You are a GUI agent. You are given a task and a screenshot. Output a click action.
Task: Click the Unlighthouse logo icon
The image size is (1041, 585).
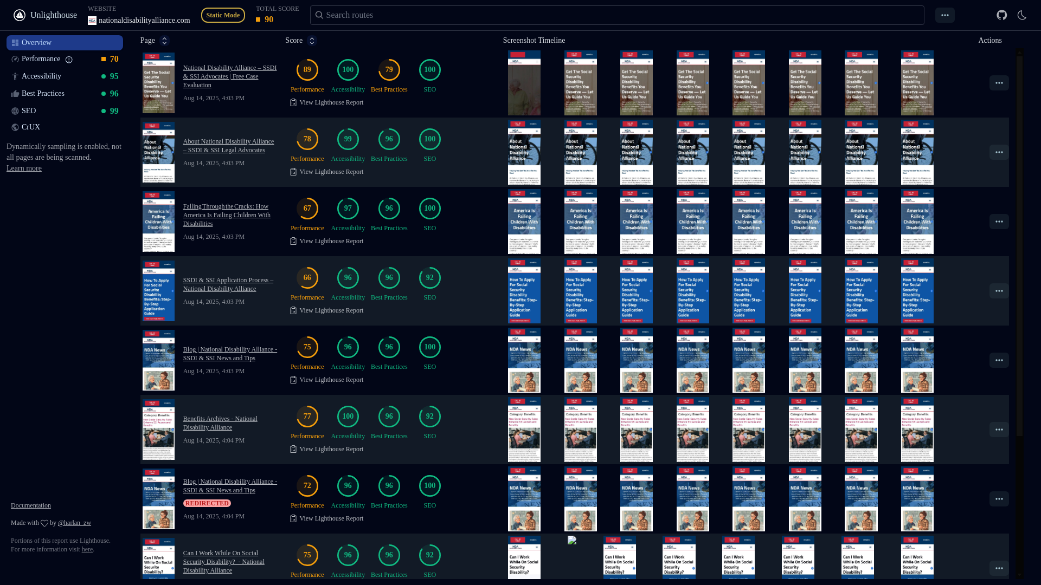tap(20, 15)
